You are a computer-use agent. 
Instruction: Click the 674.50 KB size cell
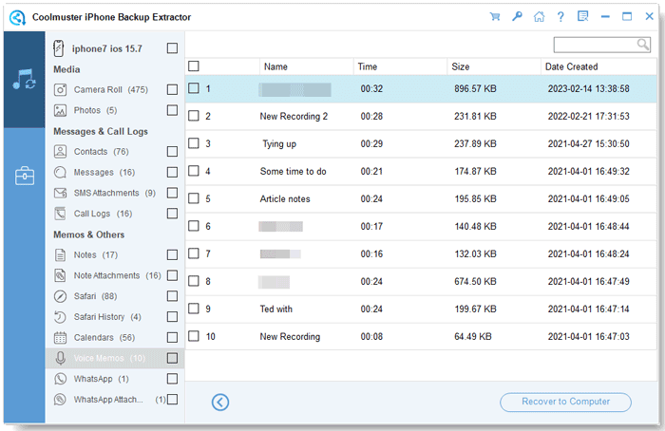pos(475,281)
